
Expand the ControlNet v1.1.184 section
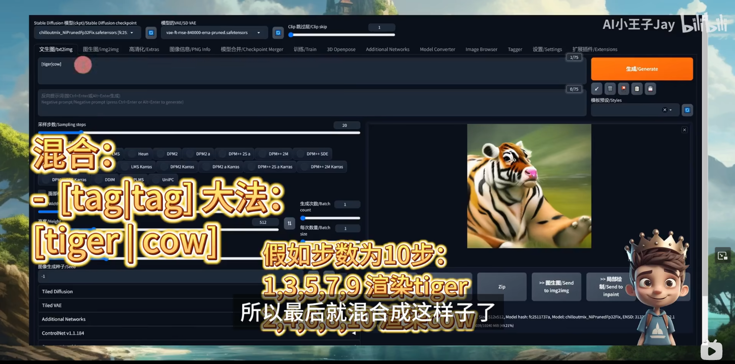199,333
